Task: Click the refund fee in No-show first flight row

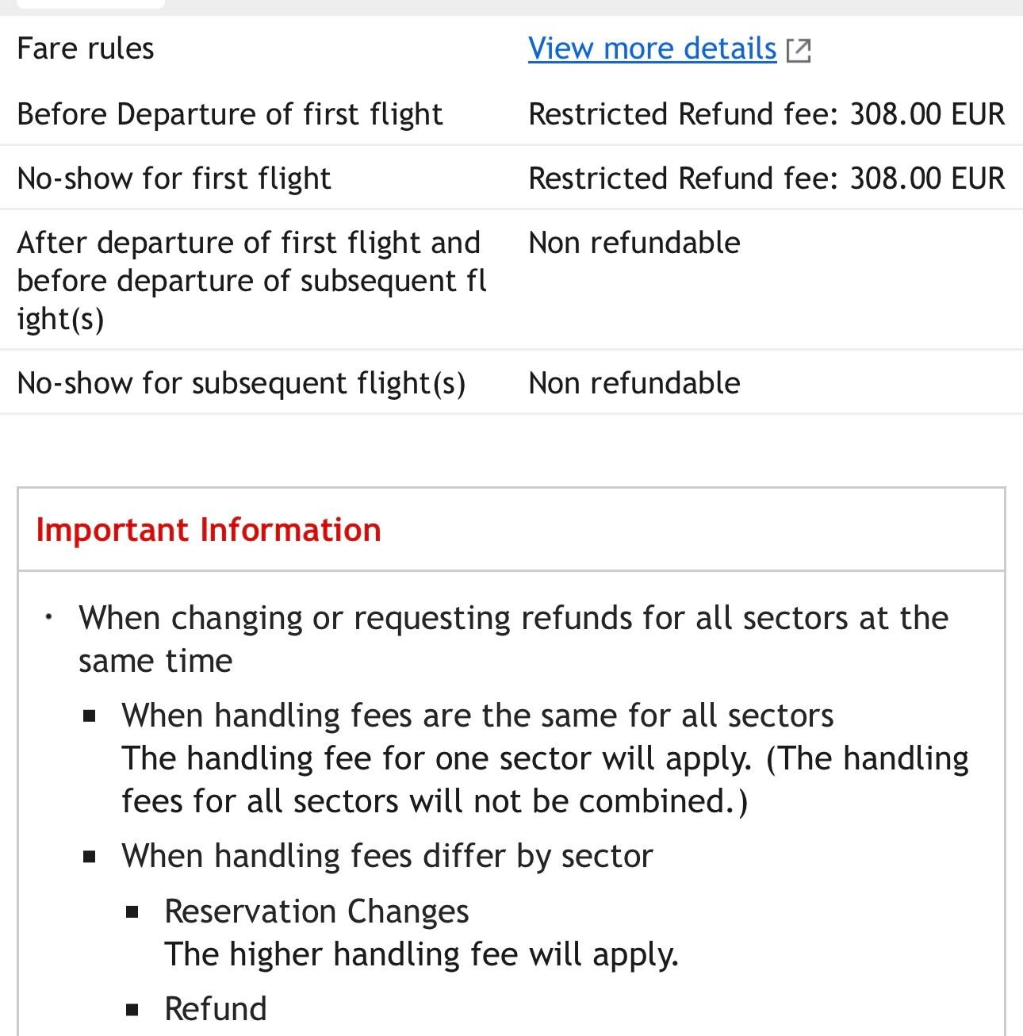Action: pyautogui.click(x=766, y=178)
